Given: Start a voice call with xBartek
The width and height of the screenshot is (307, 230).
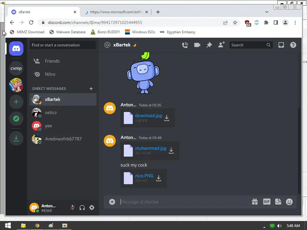Looking at the screenshot, I should click(185, 45).
